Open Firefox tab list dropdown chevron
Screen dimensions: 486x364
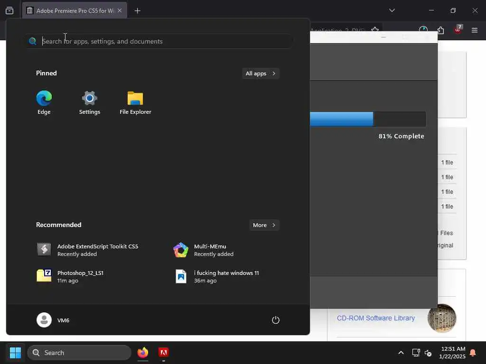click(x=392, y=10)
